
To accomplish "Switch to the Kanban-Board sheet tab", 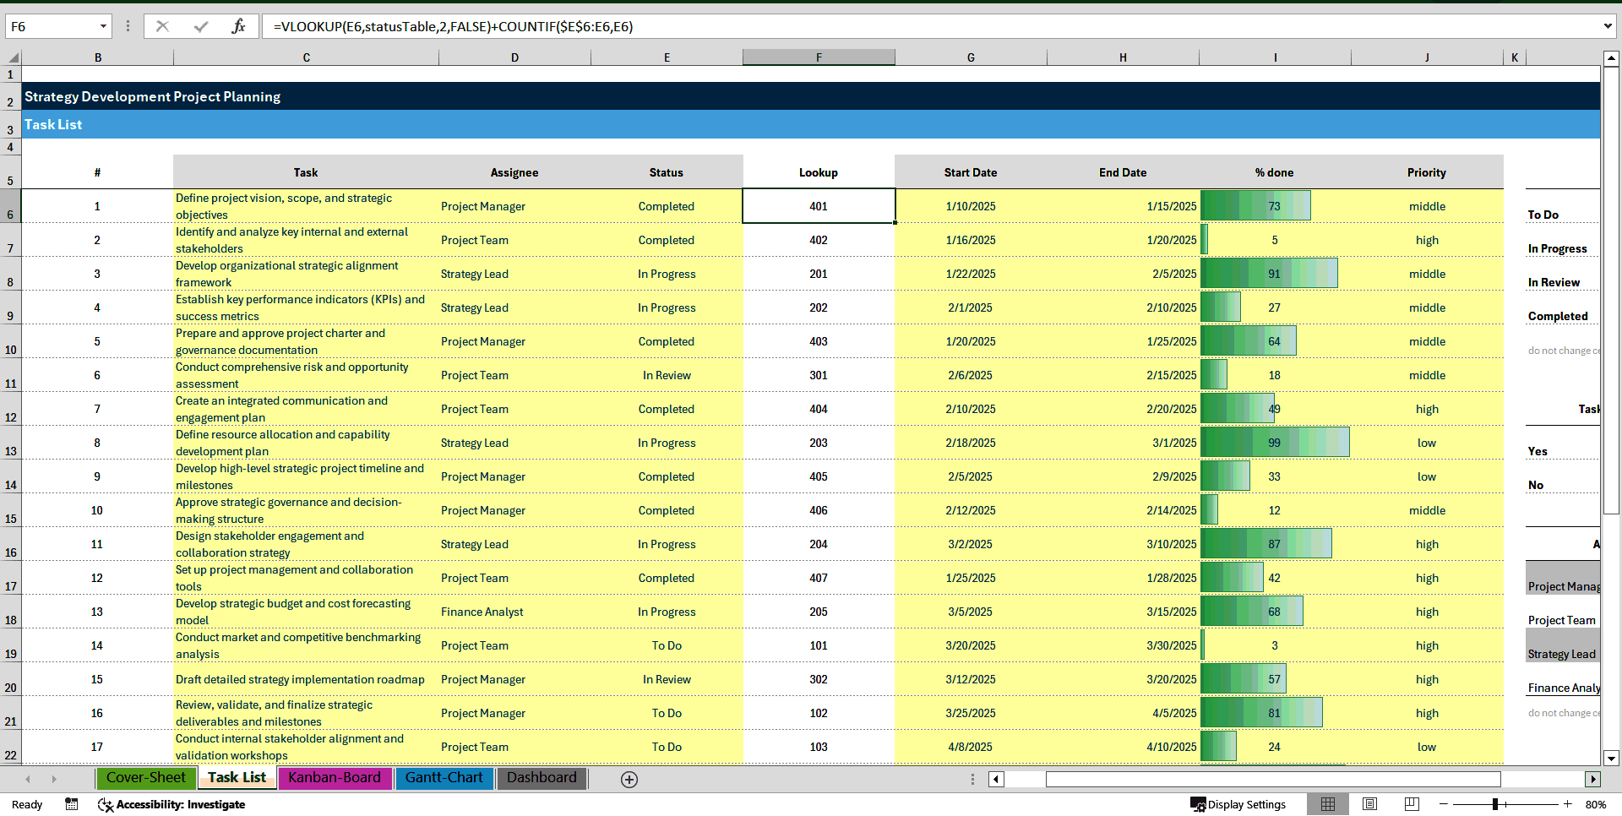I will pyautogui.click(x=335, y=778).
